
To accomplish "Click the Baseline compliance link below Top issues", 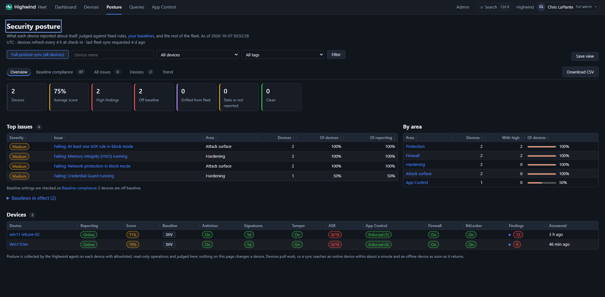I will 79,188.
